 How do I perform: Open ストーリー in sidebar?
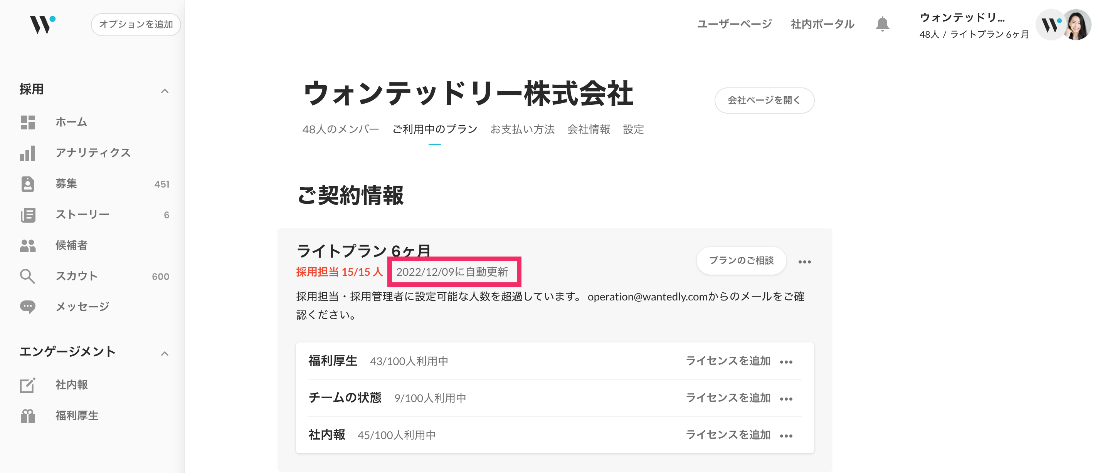[x=82, y=215]
